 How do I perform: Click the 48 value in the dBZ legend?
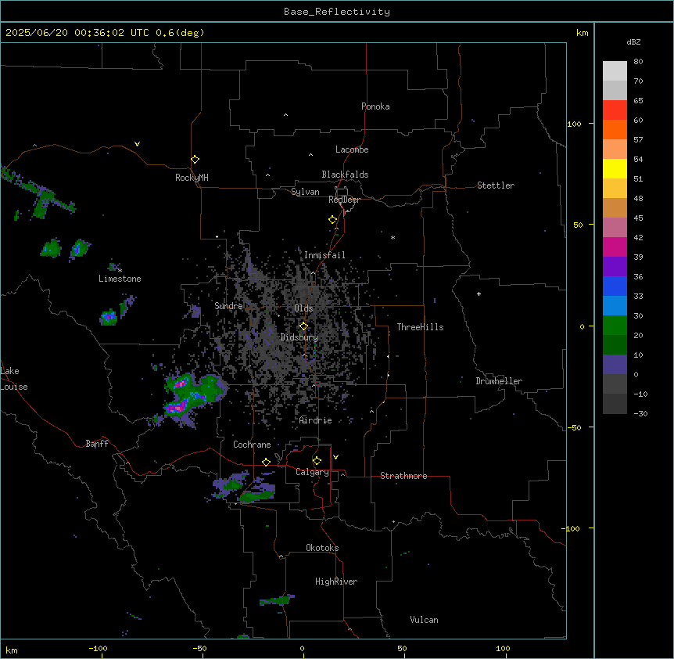pos(638,198)
